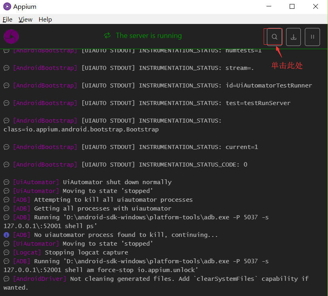Viewport: 328px width, 296px height.
Task: Click the text 'id=UiAutomatorTestRunner'
Action: 269,85
